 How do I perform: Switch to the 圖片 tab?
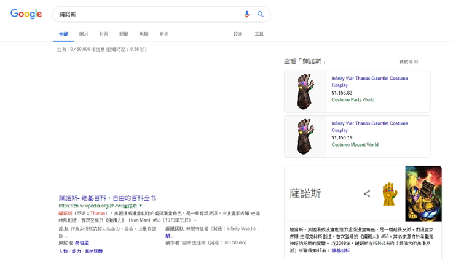[x=84, y=34]
